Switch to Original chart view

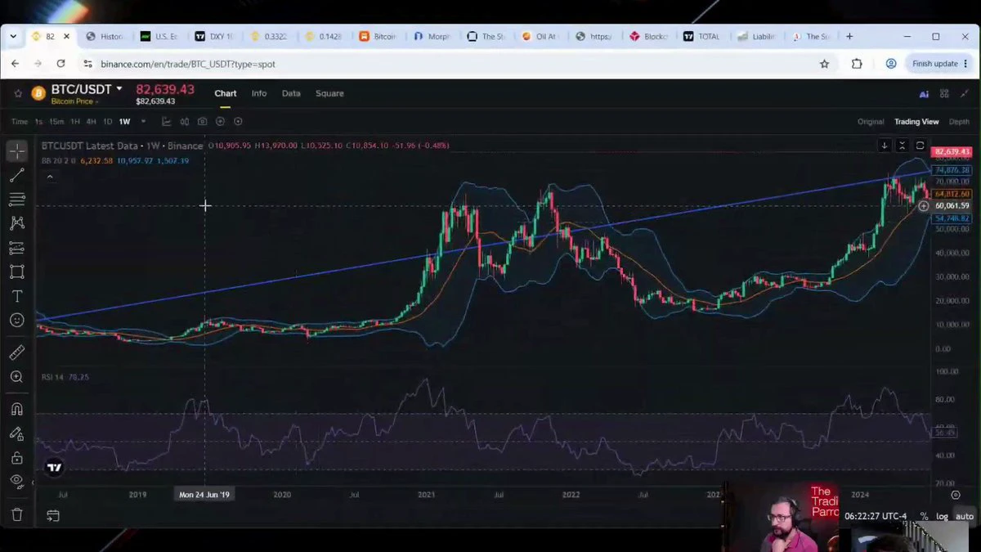[x=871, y=122]
